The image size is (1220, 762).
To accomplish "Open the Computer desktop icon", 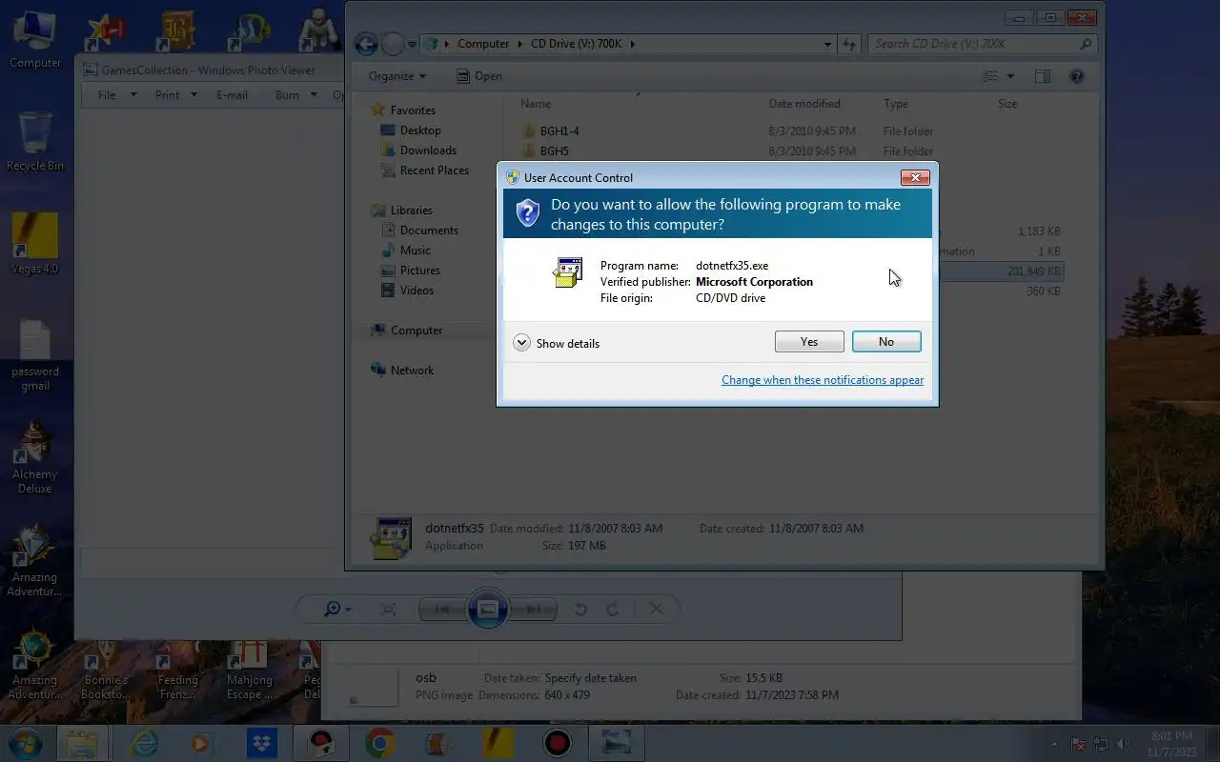I will point(35,39).
